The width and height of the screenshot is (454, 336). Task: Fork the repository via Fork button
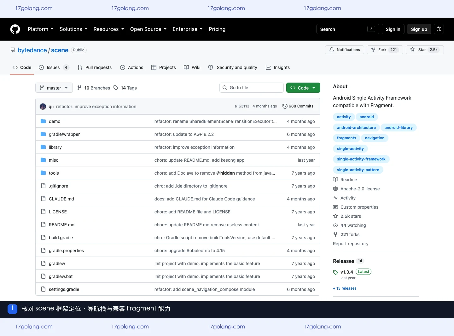point(385,50)
